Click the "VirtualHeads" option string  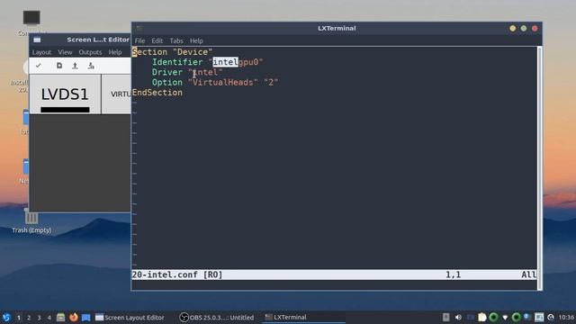(223, 82)
